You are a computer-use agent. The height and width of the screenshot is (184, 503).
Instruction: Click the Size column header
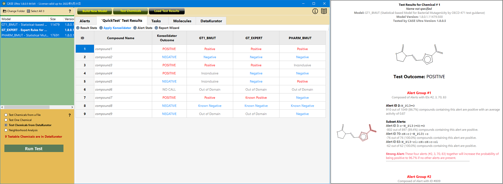56,19
